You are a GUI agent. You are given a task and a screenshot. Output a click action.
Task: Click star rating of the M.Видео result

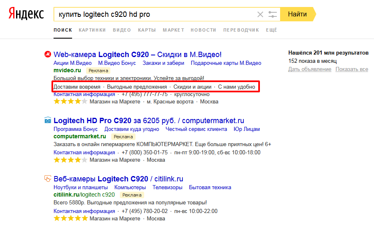(x=70, y=102)
